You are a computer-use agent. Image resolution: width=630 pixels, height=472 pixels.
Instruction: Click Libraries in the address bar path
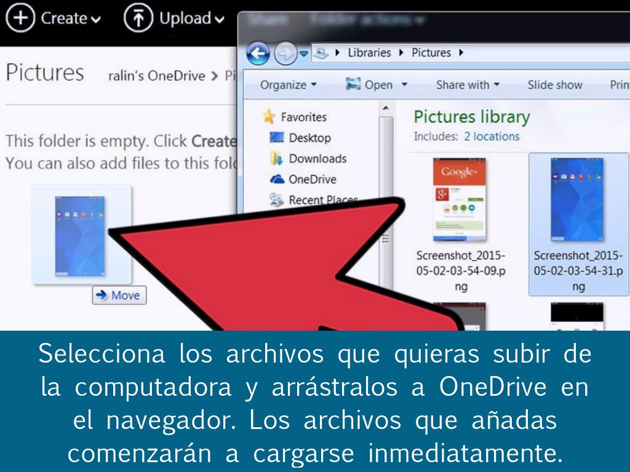369,52
